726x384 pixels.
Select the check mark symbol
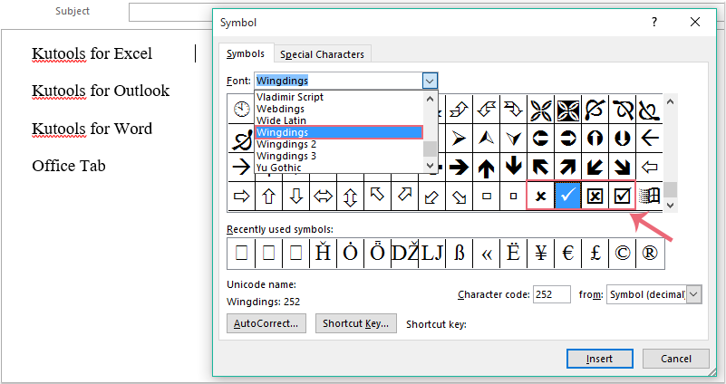[567, 196]
